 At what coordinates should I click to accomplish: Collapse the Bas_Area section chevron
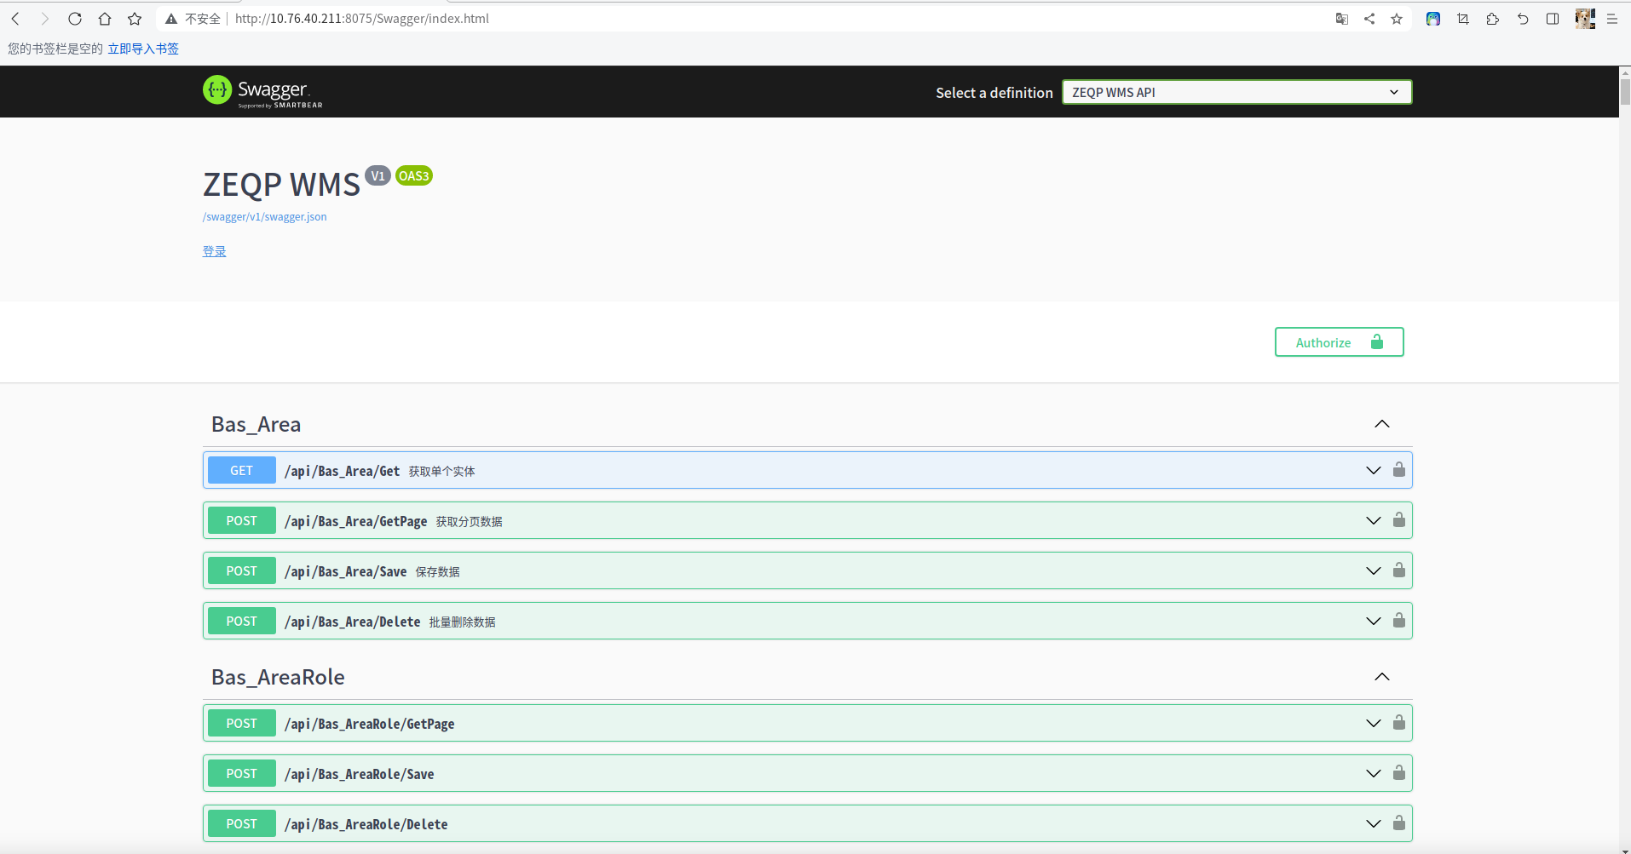[x=1382, y=424]
